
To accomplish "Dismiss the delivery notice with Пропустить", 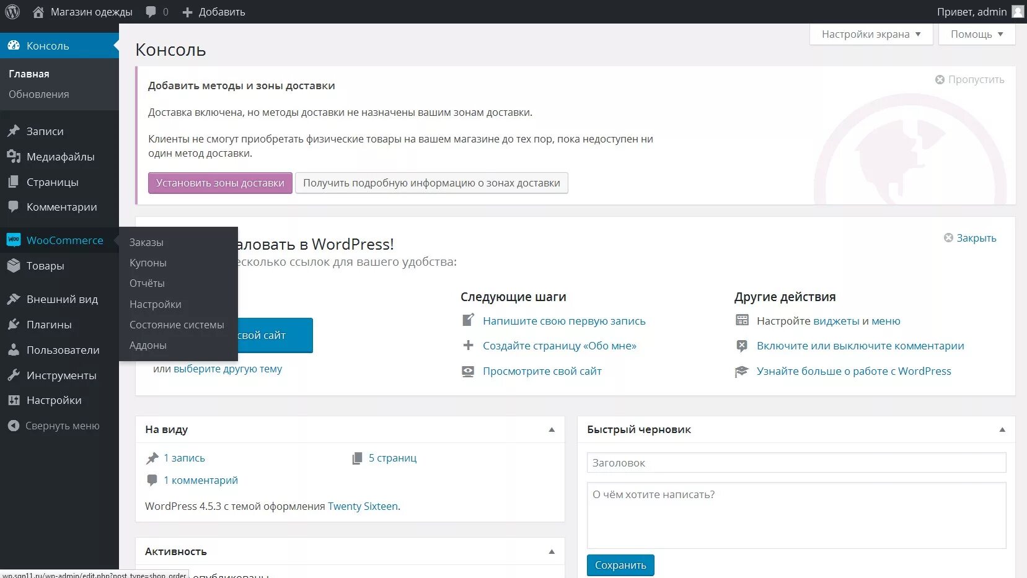I will point(970,79).
